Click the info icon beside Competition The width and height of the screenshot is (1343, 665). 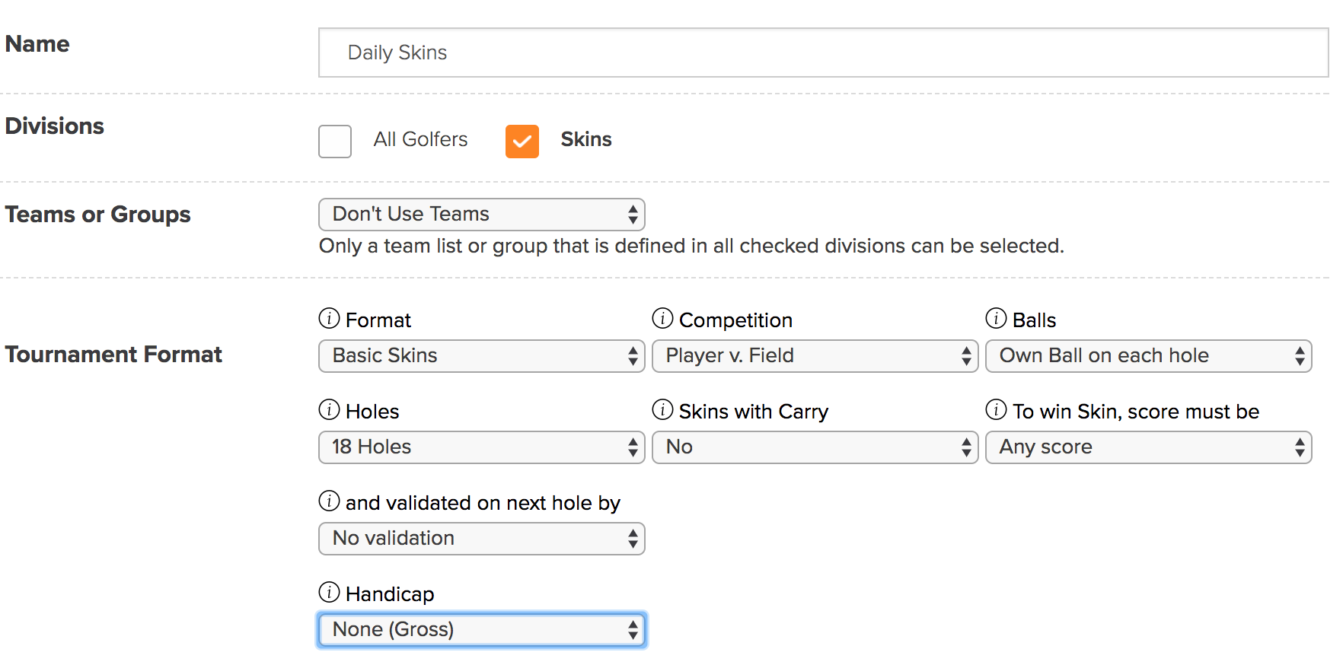point(662,318)
